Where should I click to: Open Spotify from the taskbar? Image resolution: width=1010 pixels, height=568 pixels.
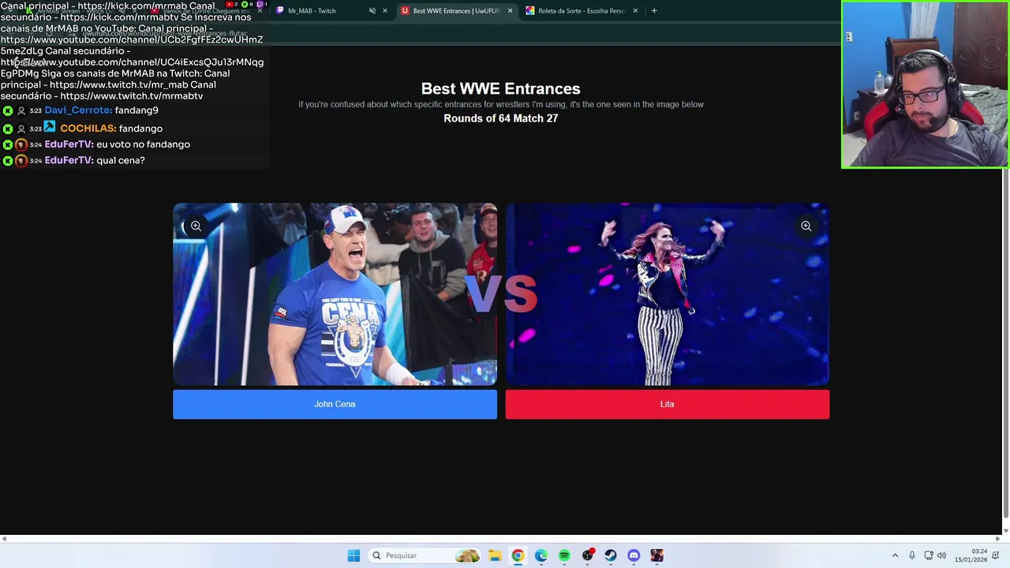pyautogui.click(x=564, y=555)
